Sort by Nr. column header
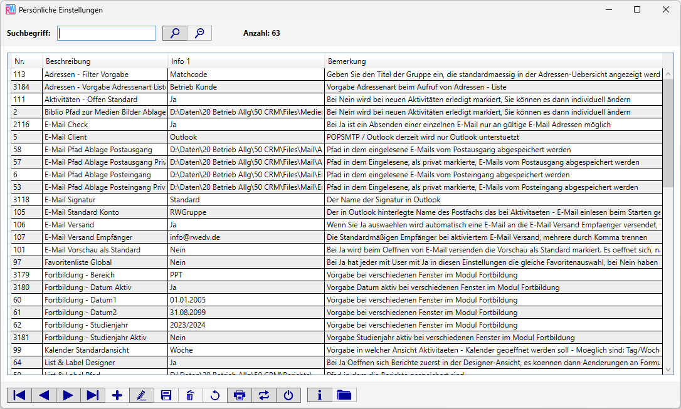Screen dimensions: 681x409 coord(26,61)
